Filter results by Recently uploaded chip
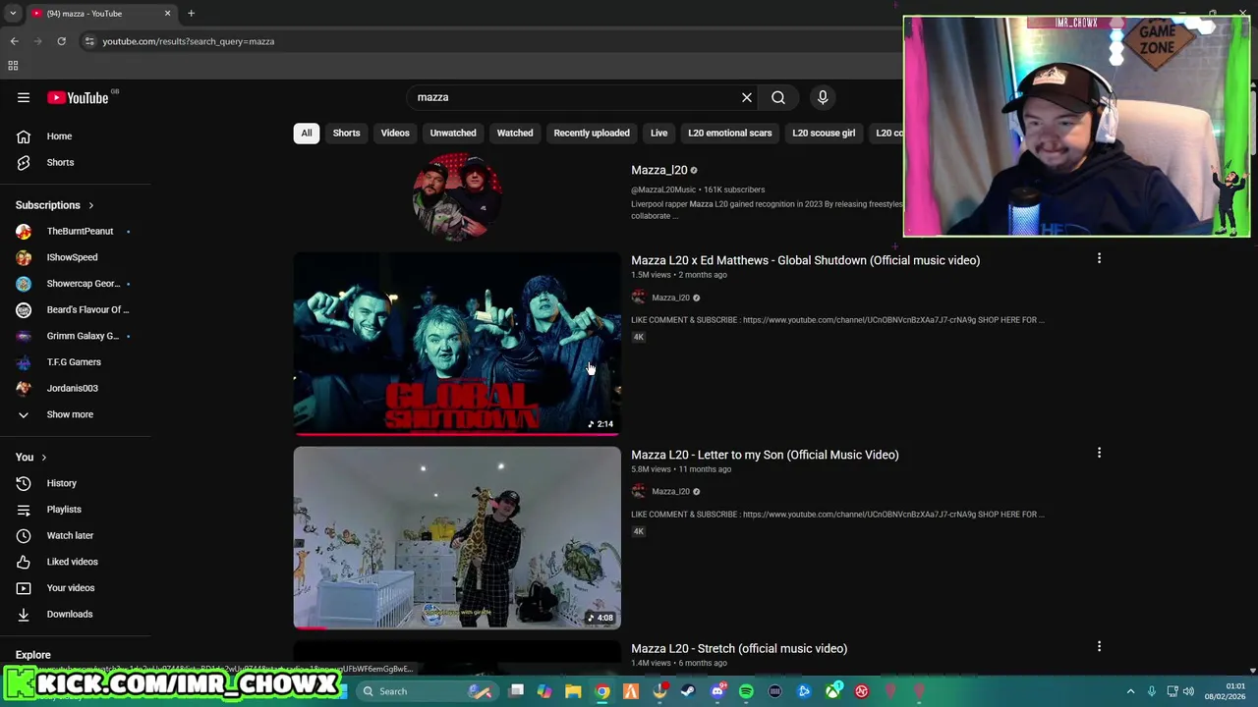The image size is (1258, 707). pos(592,133)
